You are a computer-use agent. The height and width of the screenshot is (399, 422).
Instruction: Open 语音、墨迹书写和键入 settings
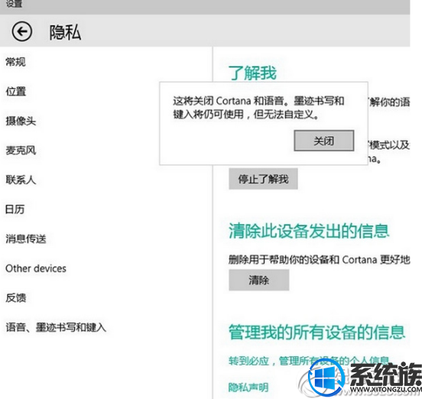tap(56, 327)
